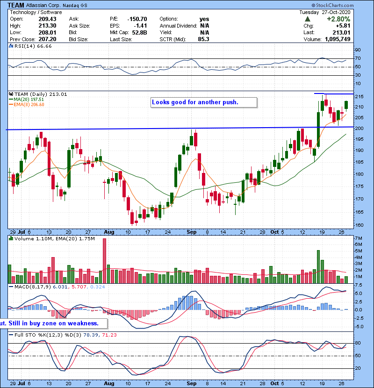Click the 'Tuesday 27-Oct-2020' date
This screenshot has height=388, width=374.
(325, 12)
